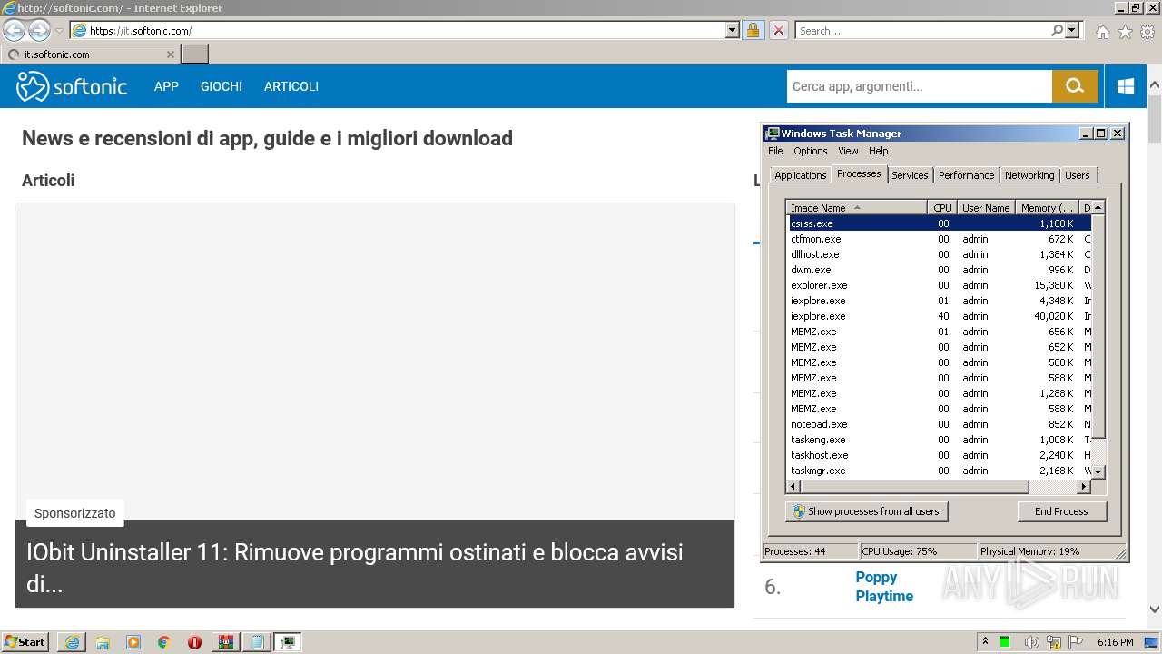Launch Opera from the taskbar
The height and width of the screenshot is (654, 1162).
pos(194,642)
